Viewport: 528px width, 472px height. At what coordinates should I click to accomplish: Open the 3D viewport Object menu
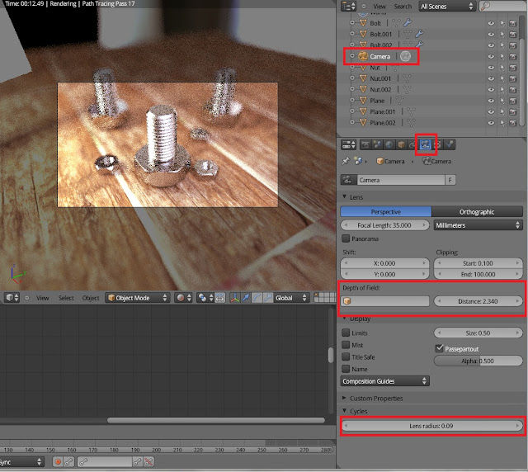(x=91, y=298)
